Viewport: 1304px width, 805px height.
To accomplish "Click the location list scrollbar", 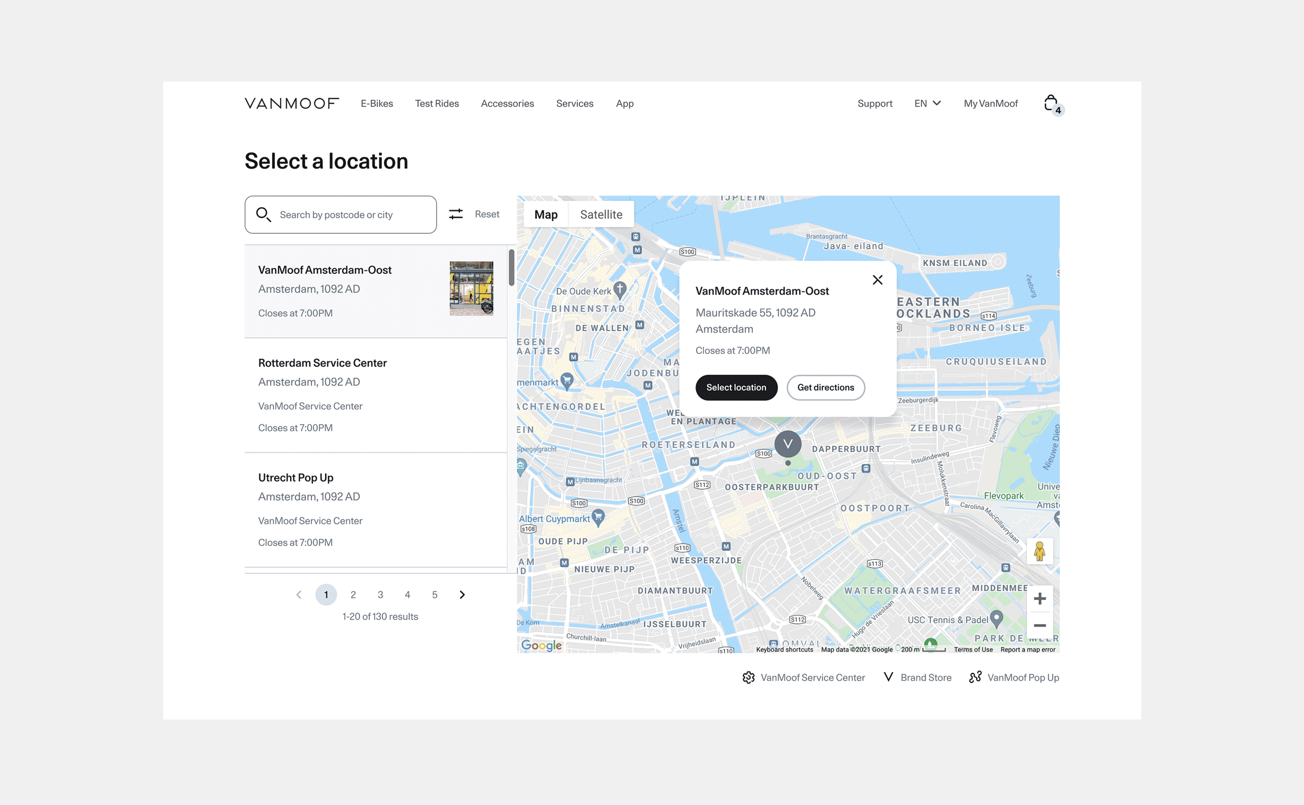I will point(511,267).
